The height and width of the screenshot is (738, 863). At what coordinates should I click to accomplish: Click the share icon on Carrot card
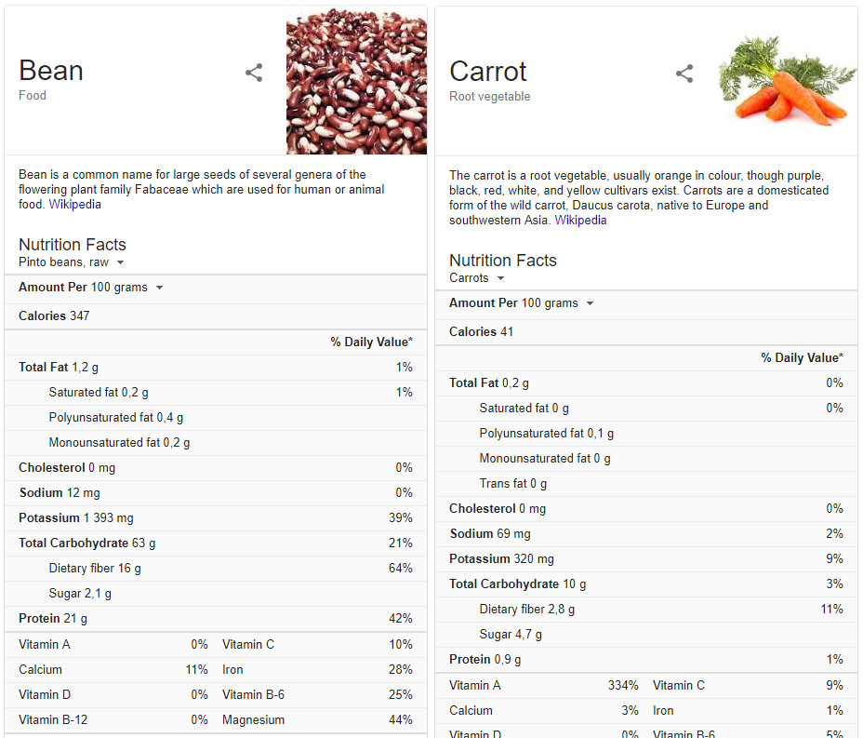(684, 74)
